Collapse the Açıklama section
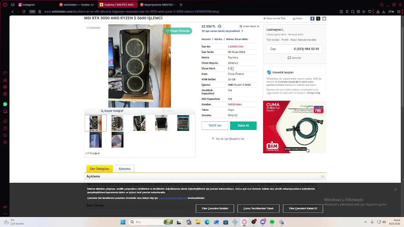The height and width of the screenshot is (227, 404). tap(323, 177)
